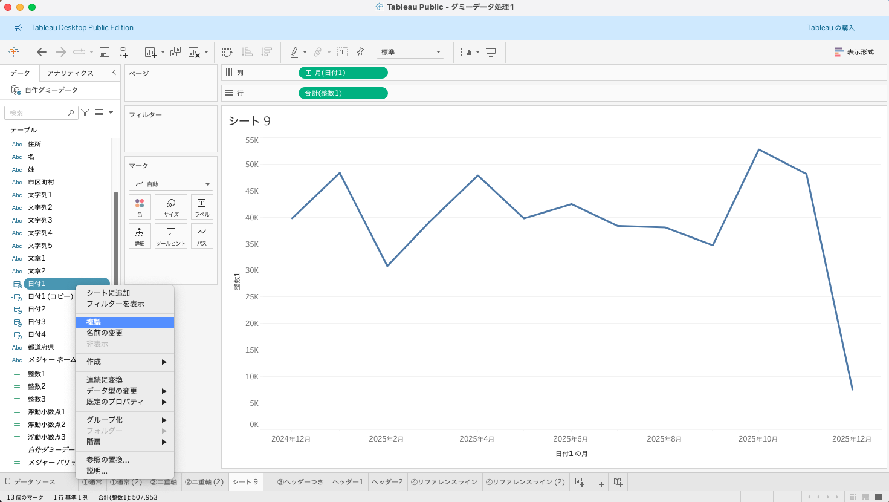This screenshot has height=502, width=889.
Task: Click the 月(日付1) pill expand plus
Action: click(308, 73)
